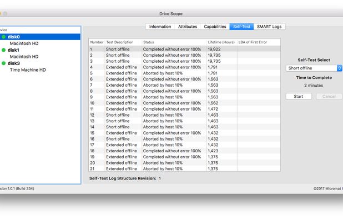
Task: Click the green status dot for disk3
Action: (x=3, y=63)
